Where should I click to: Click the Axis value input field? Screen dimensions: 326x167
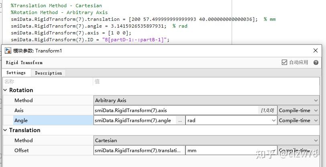177,110
